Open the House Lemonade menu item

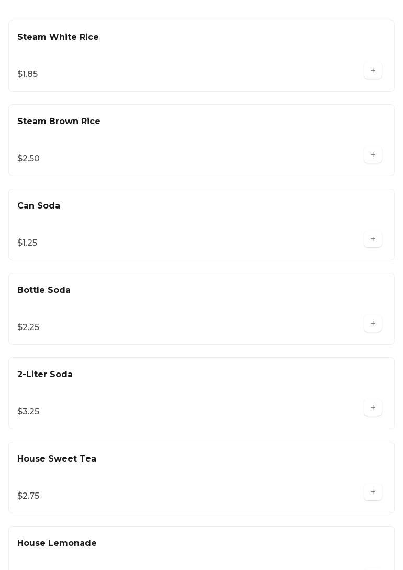[x=57, y=543]
